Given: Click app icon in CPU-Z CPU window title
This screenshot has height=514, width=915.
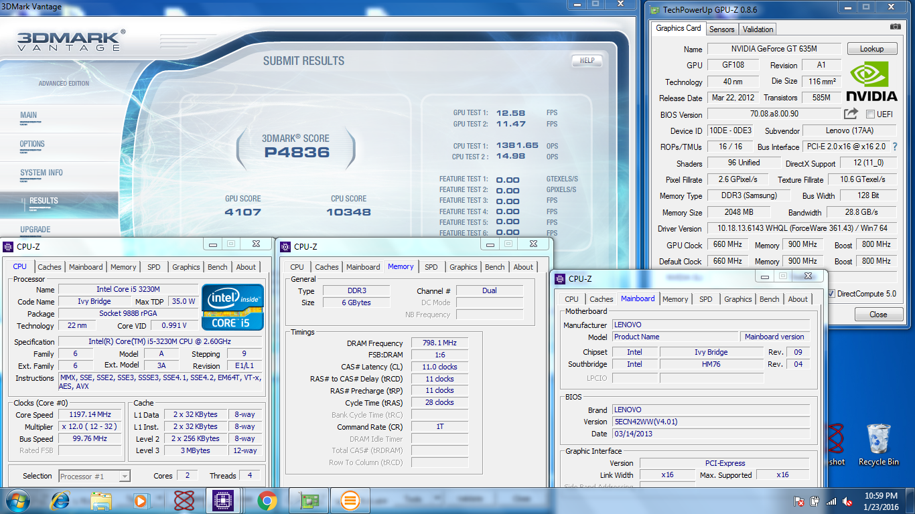Looking at the screenshot, I should click(x=9, y=246).
